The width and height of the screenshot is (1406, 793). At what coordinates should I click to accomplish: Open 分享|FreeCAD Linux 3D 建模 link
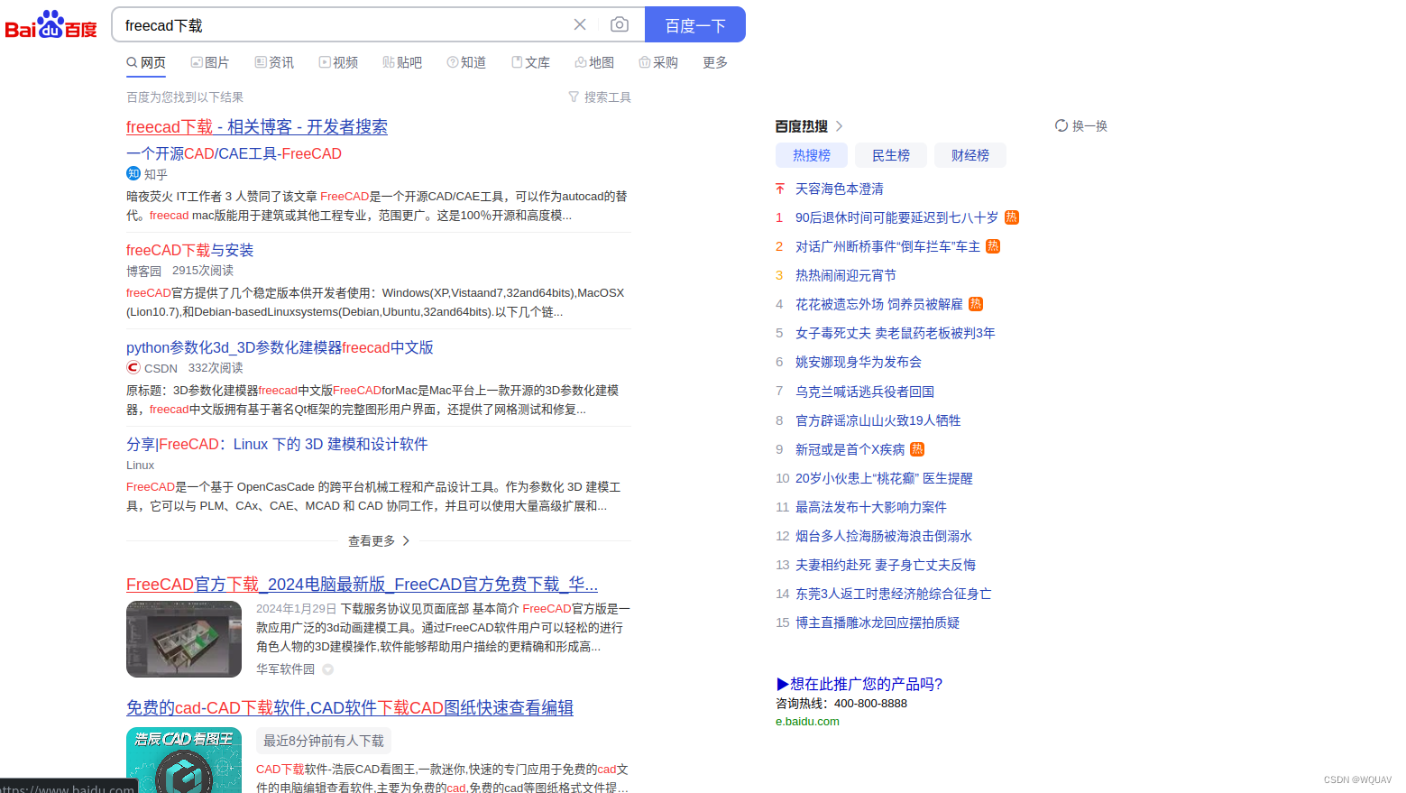tap(277, 444)
